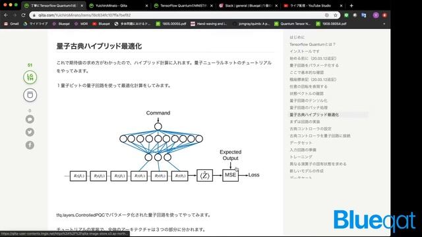The height and width of the screenshot is (237, 422).
Task: Jump to 状態ベクトルの確認 section
Action: (307, 93)
